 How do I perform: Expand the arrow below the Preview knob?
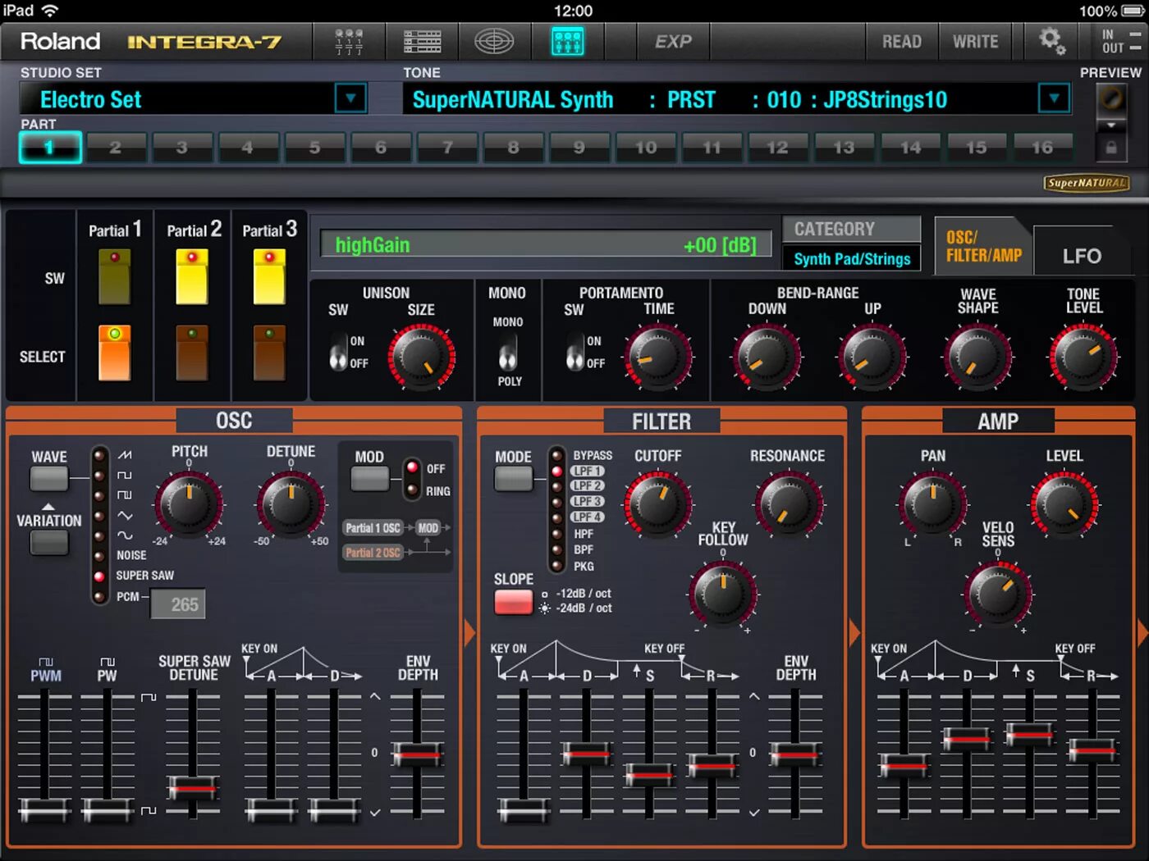[x=1111, y=125]
